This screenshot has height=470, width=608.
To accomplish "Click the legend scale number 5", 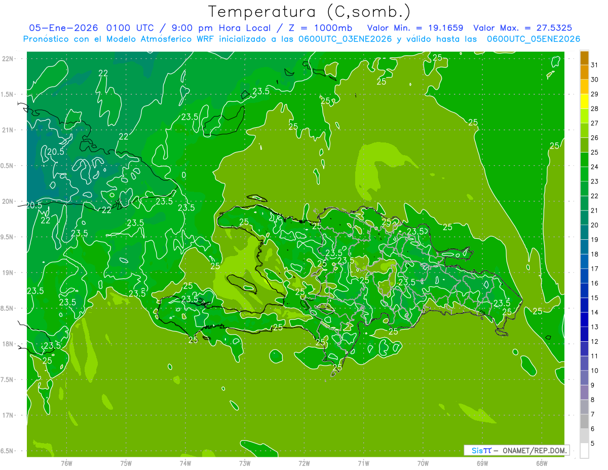I will [592, 443].
